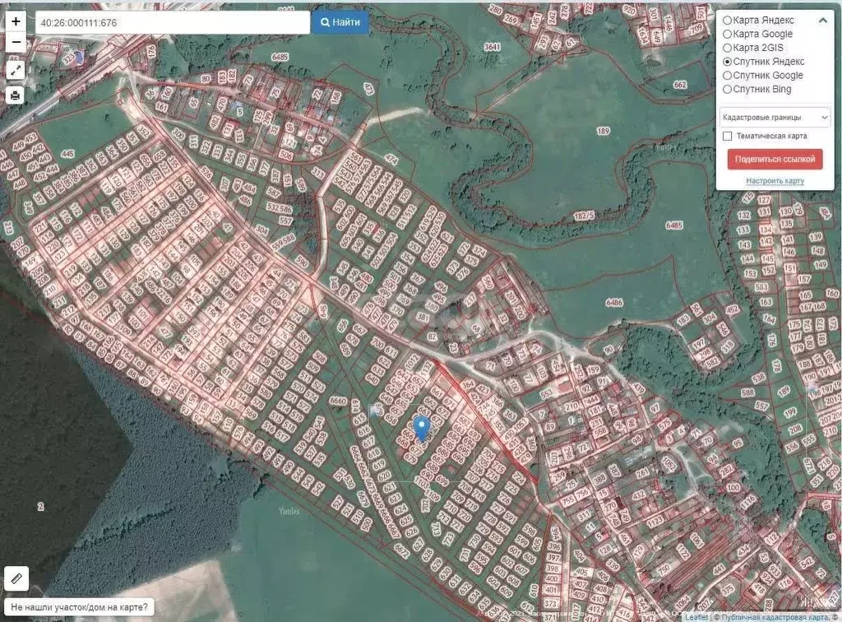842x622 pixels.
Task: Open the Кадастровые границы dropdown
Action: (775, 118)
